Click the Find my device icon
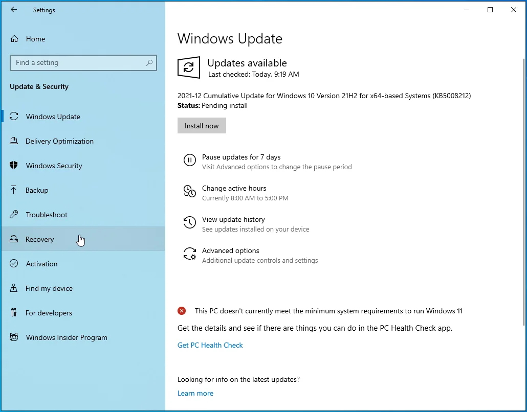 click(x=13, y=288)
